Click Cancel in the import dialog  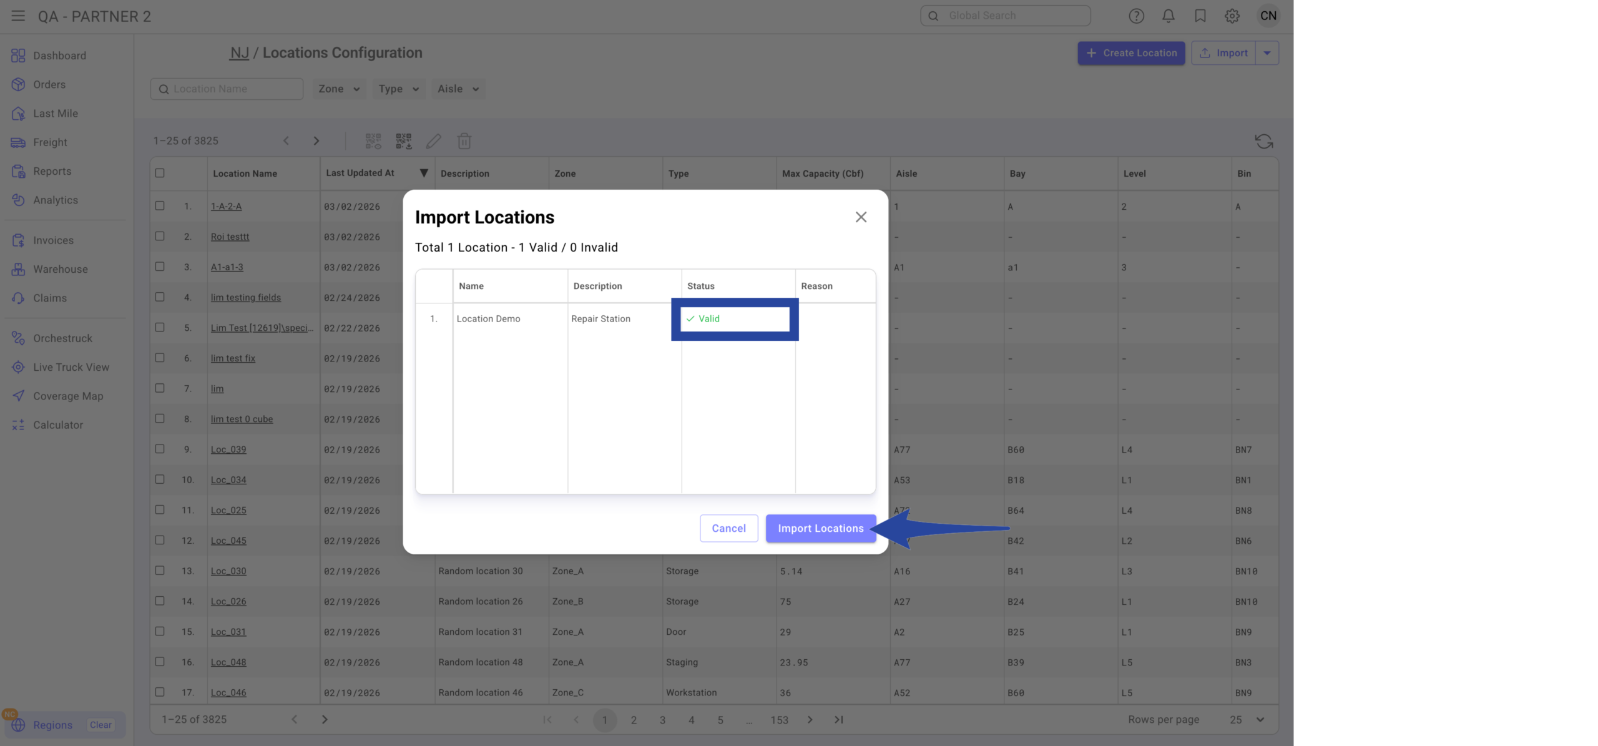(x=728, y=528)
